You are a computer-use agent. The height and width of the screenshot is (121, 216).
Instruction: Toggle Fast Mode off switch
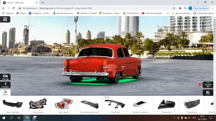click(208, 85)
